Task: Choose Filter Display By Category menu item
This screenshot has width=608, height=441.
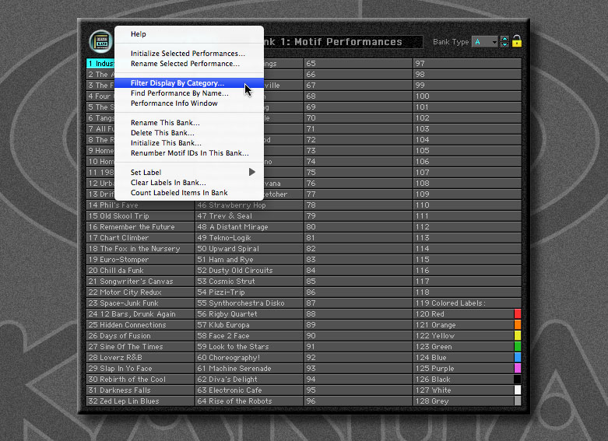Action: click(x=177, y=82)
